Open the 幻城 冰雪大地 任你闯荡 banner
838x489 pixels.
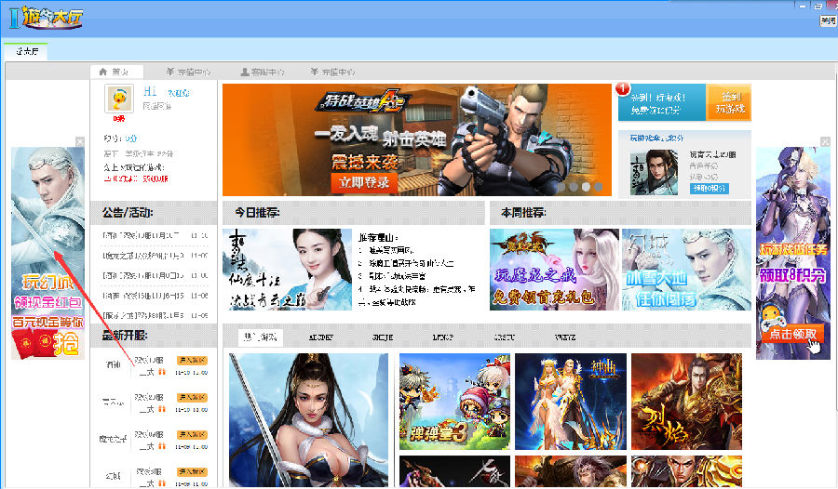(687, 270)
